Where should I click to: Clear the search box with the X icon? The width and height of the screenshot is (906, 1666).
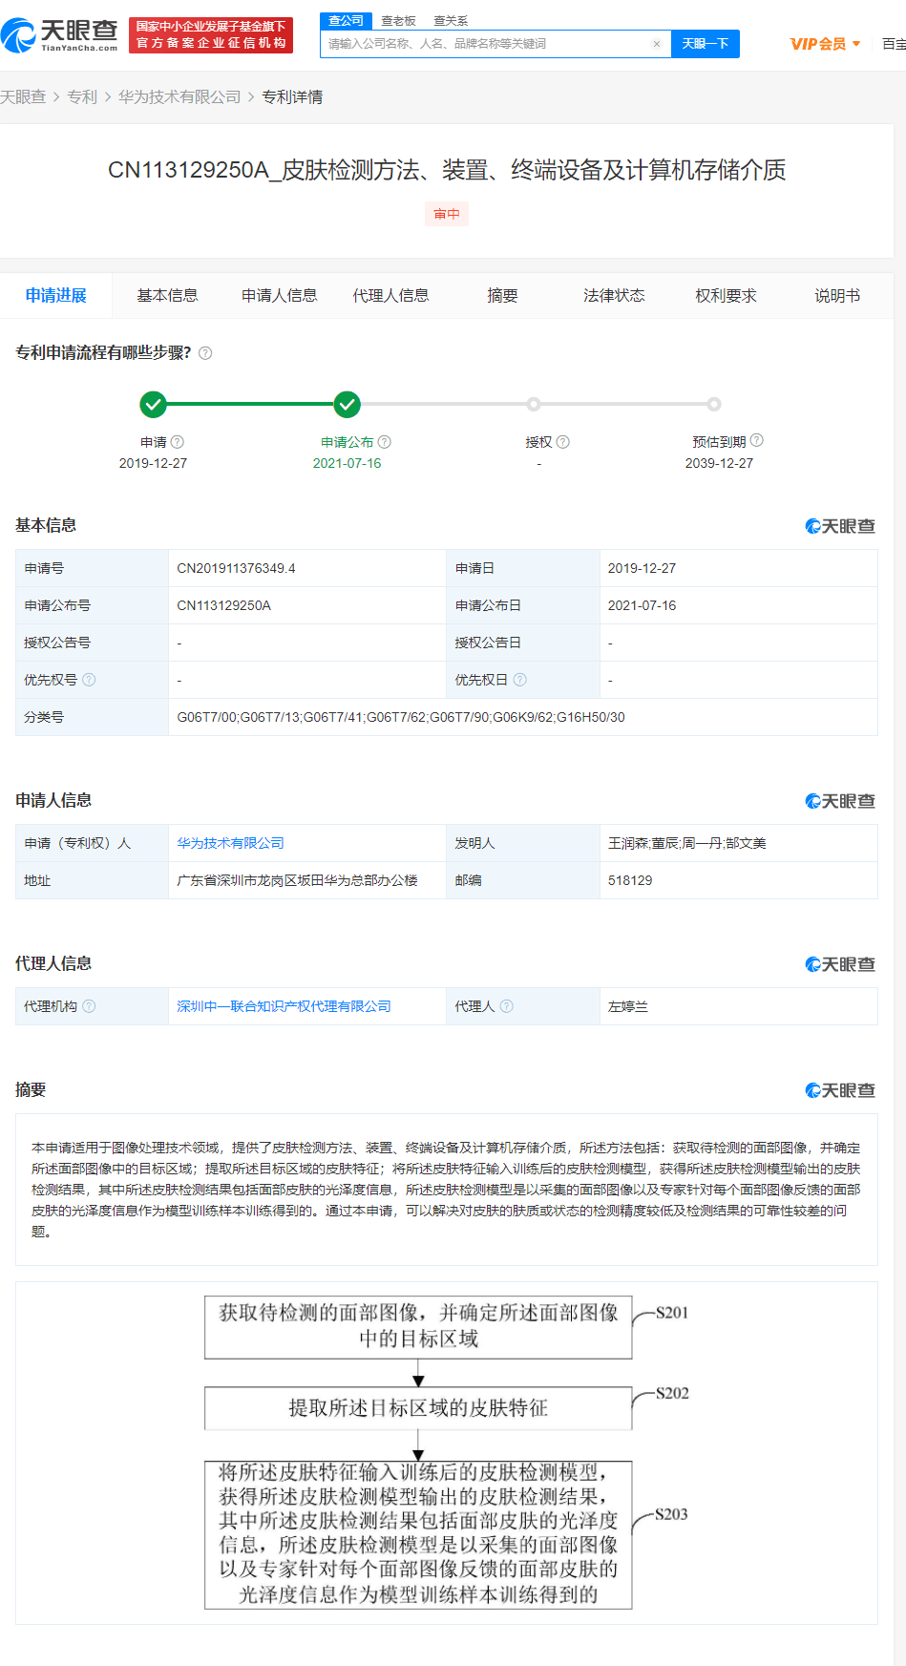(x=657, y=44)
